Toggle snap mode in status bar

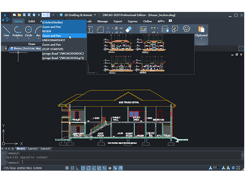point(67,168)
